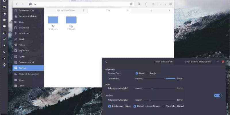Image resolution: width=230 pixels, height=115 pixels.
Task: Go back in the file manager
Action: [x=16, y=4]
